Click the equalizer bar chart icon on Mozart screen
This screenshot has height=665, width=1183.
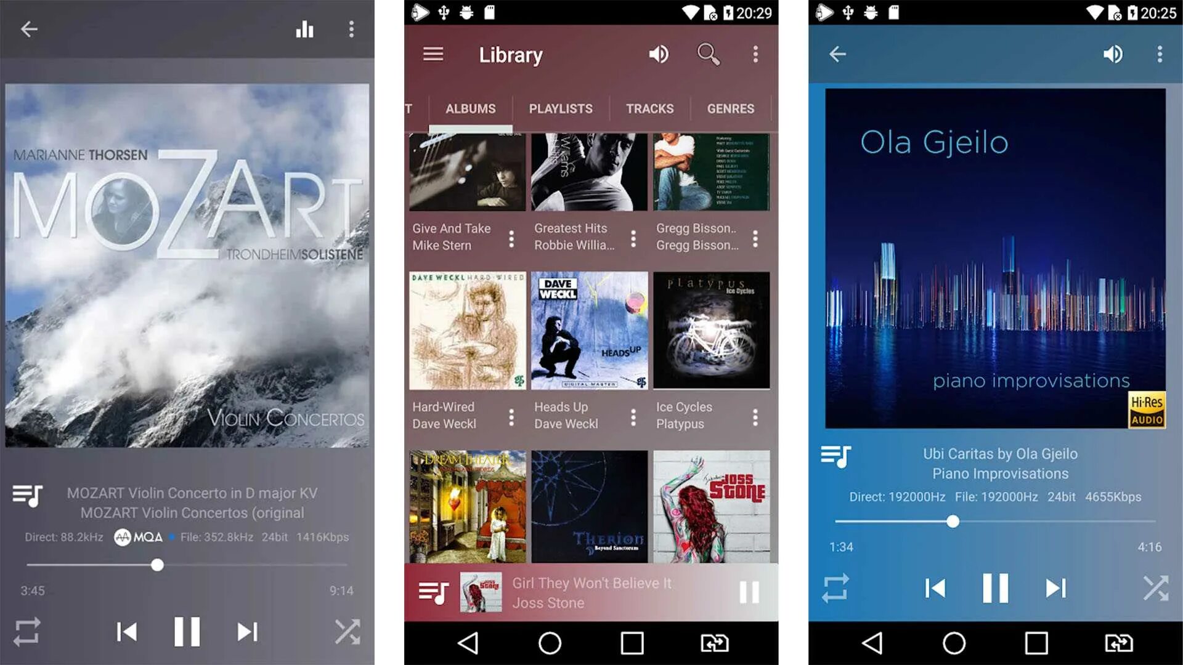[x=305, y=29]
